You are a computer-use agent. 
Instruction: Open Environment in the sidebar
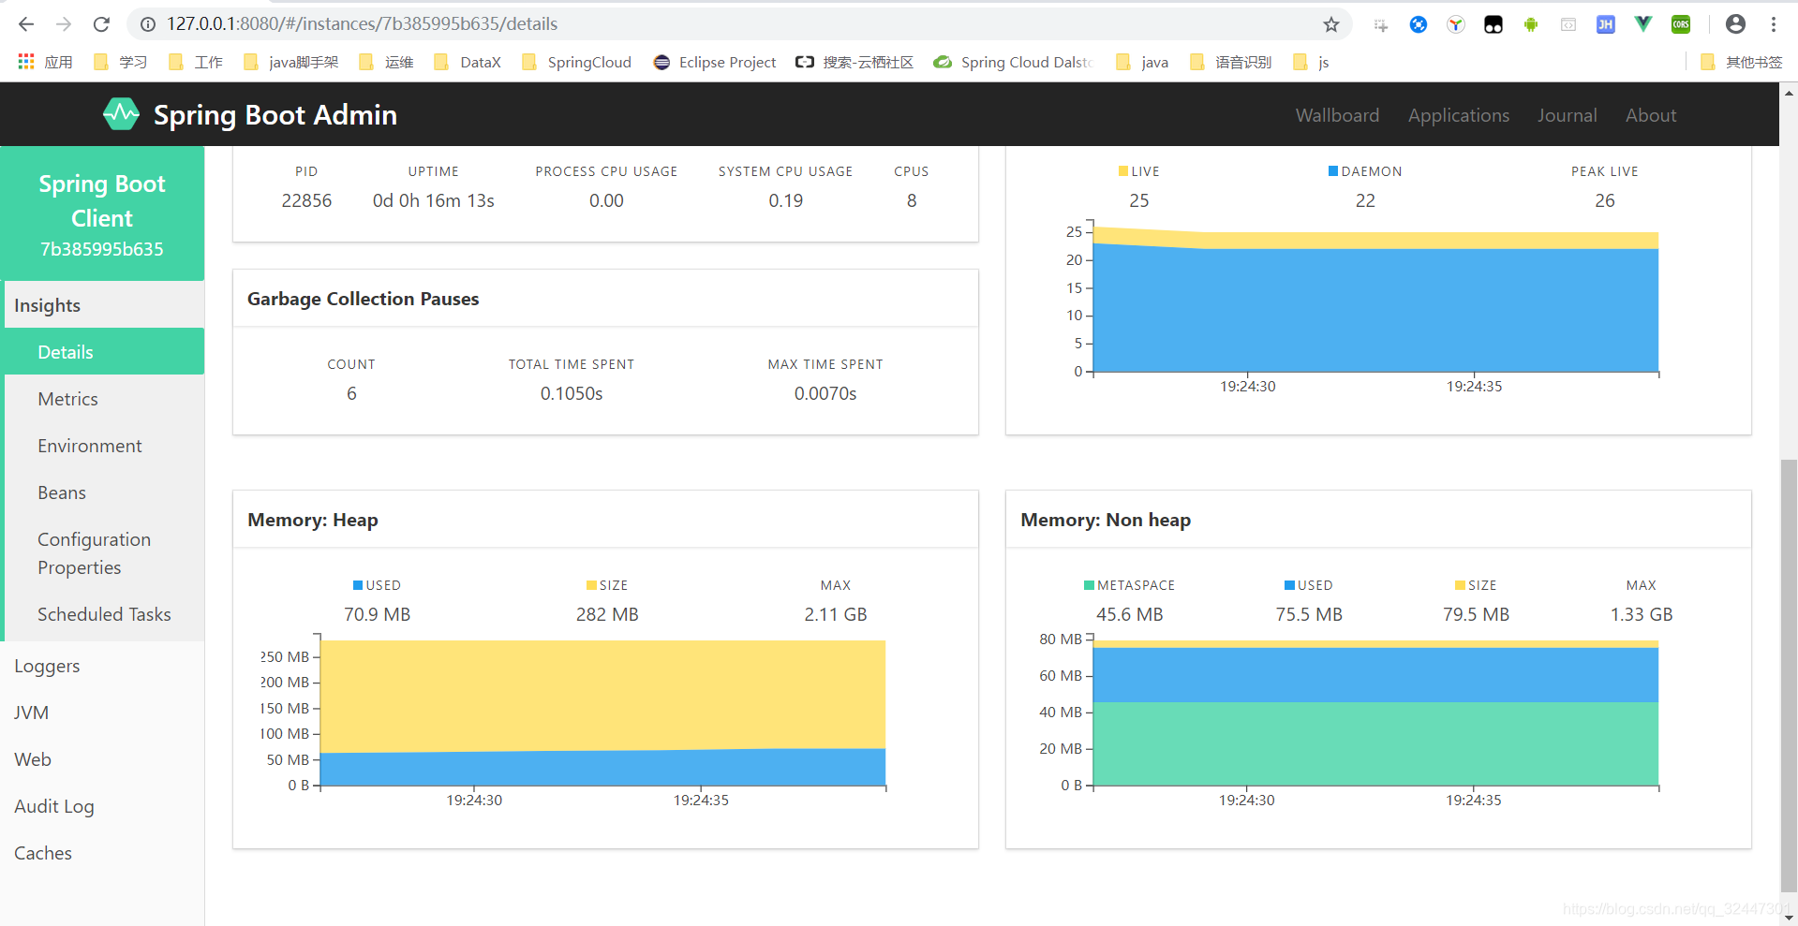click(x=104, y=446)
